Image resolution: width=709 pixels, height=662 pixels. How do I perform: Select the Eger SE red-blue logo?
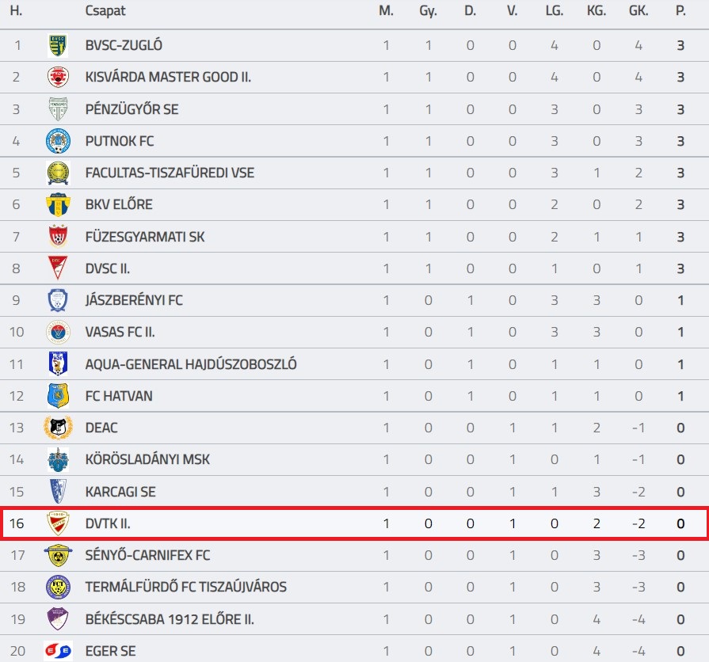[58, 651]
